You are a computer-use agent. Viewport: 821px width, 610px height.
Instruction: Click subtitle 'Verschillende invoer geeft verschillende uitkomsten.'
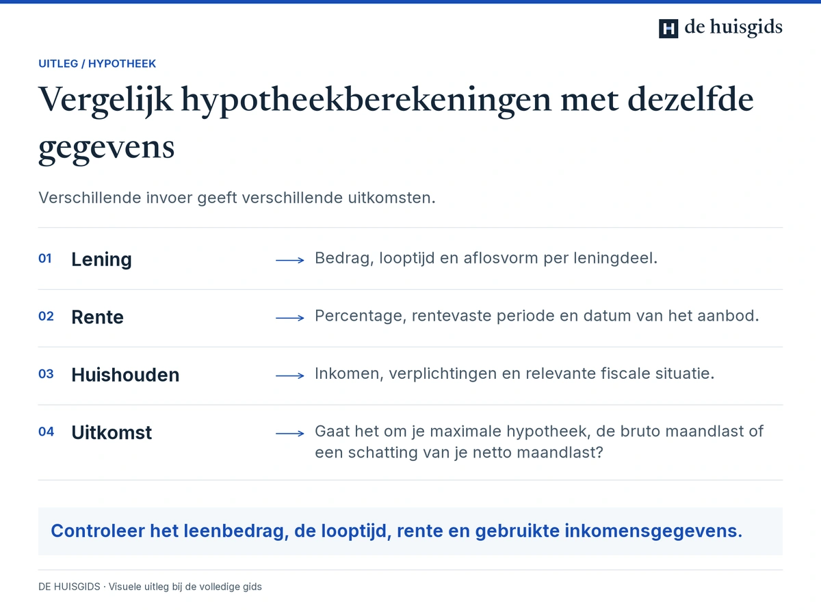237,198
